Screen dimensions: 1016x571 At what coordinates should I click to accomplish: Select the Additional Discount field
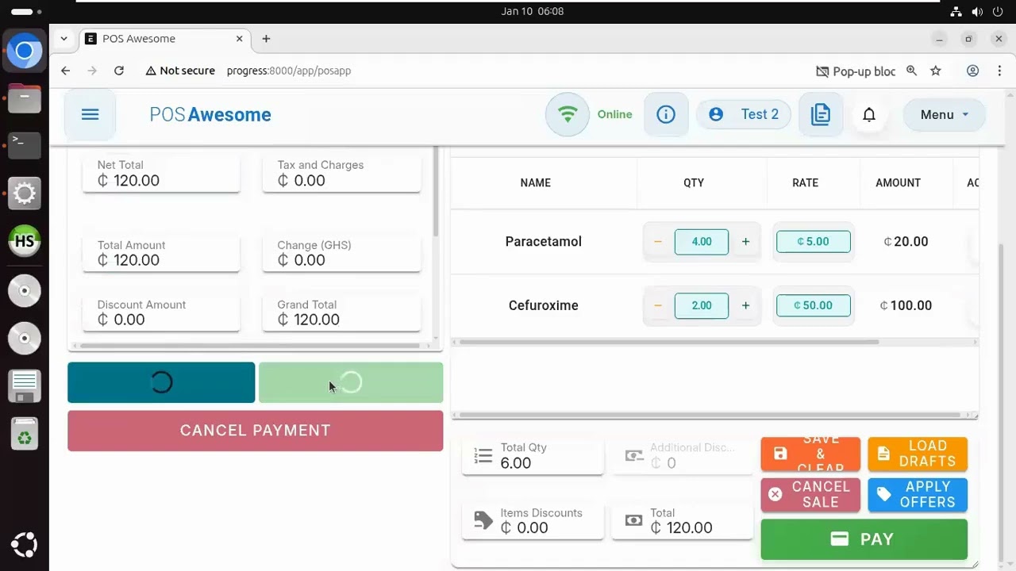(x=682, y=457)
